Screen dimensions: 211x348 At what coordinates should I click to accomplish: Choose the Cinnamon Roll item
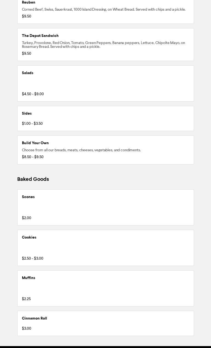click(35, 318)
